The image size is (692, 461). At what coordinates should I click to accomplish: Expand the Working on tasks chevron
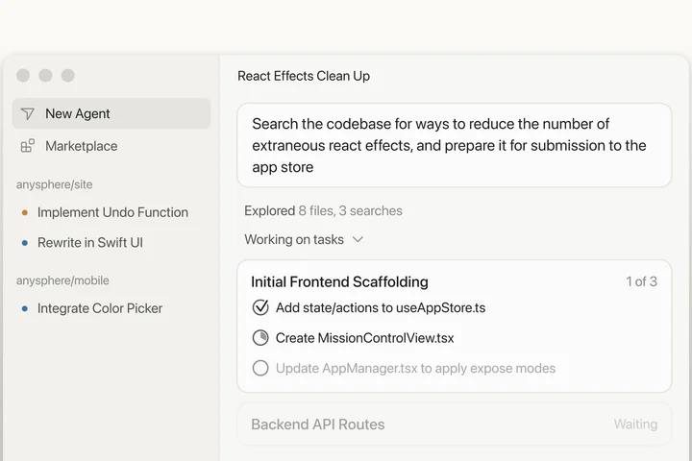[358, 239]
